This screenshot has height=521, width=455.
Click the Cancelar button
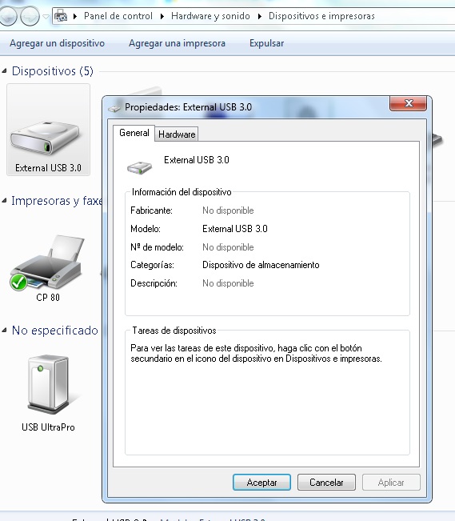pyautogui.click(x=326, y=482)
